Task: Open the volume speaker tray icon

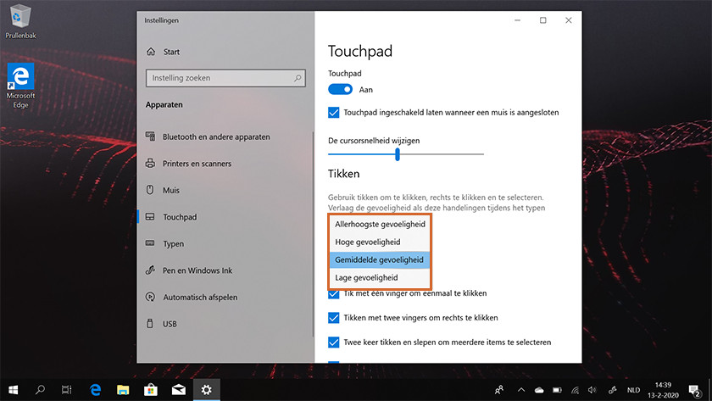Action: tap(592, 390)
